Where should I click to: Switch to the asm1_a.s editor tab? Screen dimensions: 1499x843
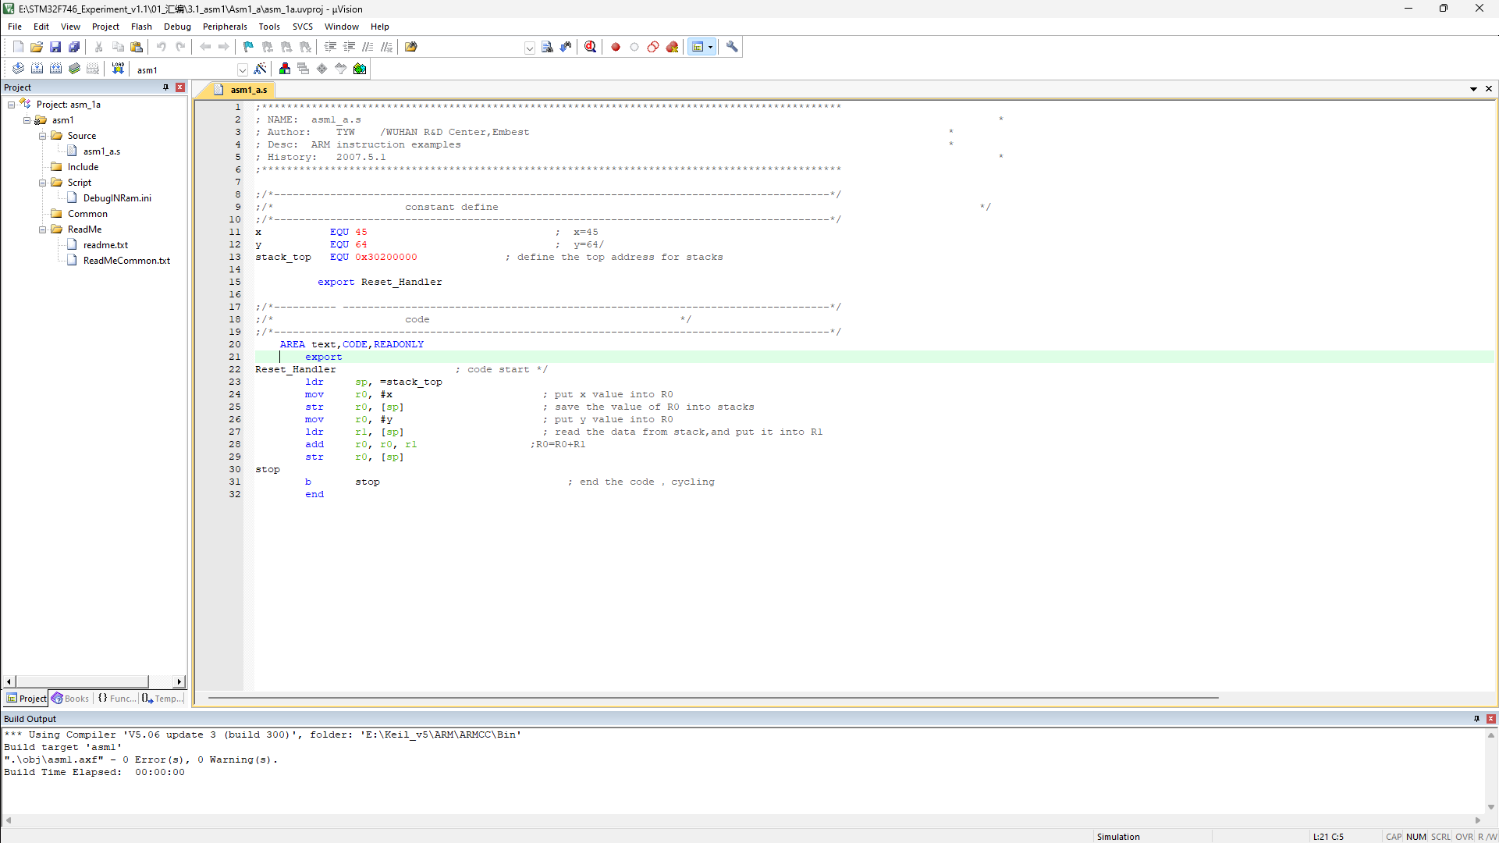(241, 90)
